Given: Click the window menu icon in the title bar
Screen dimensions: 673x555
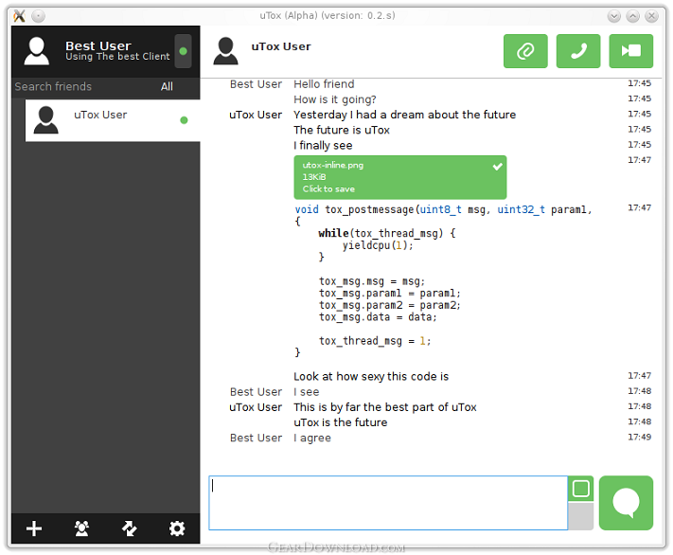Looking at the screenshot, I should click(x=19, y=16).
